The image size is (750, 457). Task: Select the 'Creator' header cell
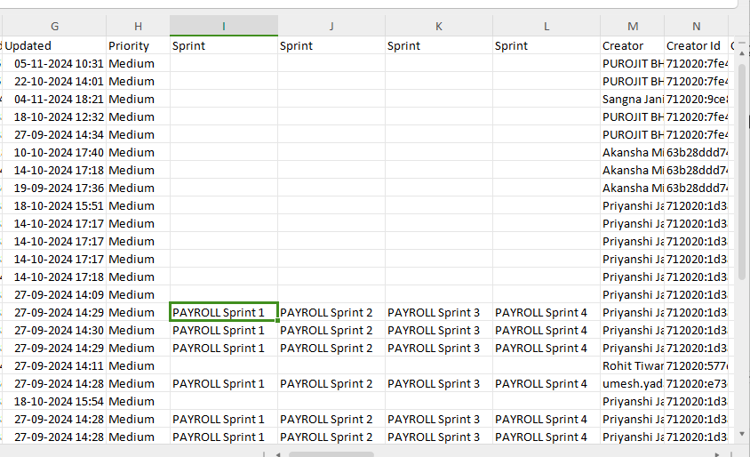(633, 46)
